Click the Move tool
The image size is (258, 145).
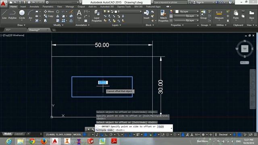pos(49,12)
